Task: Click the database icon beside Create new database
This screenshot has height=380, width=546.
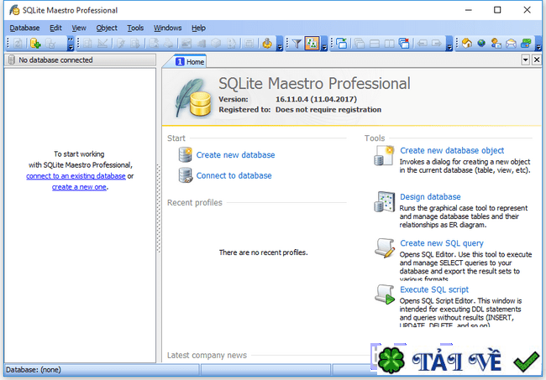Action: tap(186, 154)
